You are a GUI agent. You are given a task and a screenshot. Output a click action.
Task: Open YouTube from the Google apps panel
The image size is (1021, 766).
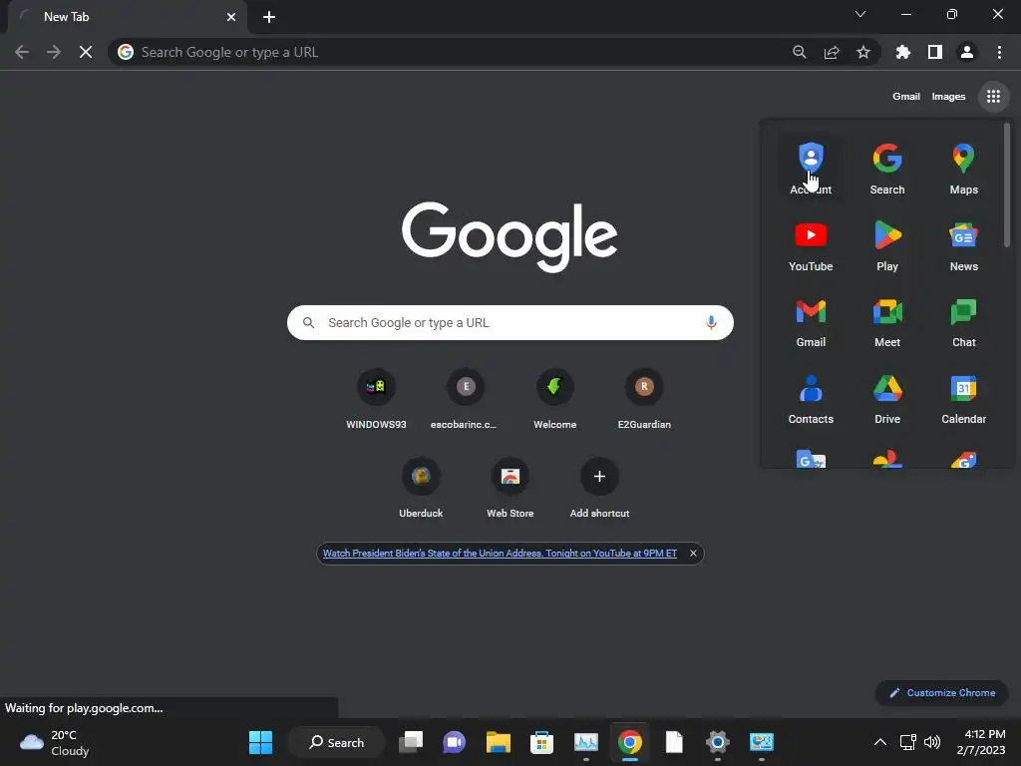point(811,245)
